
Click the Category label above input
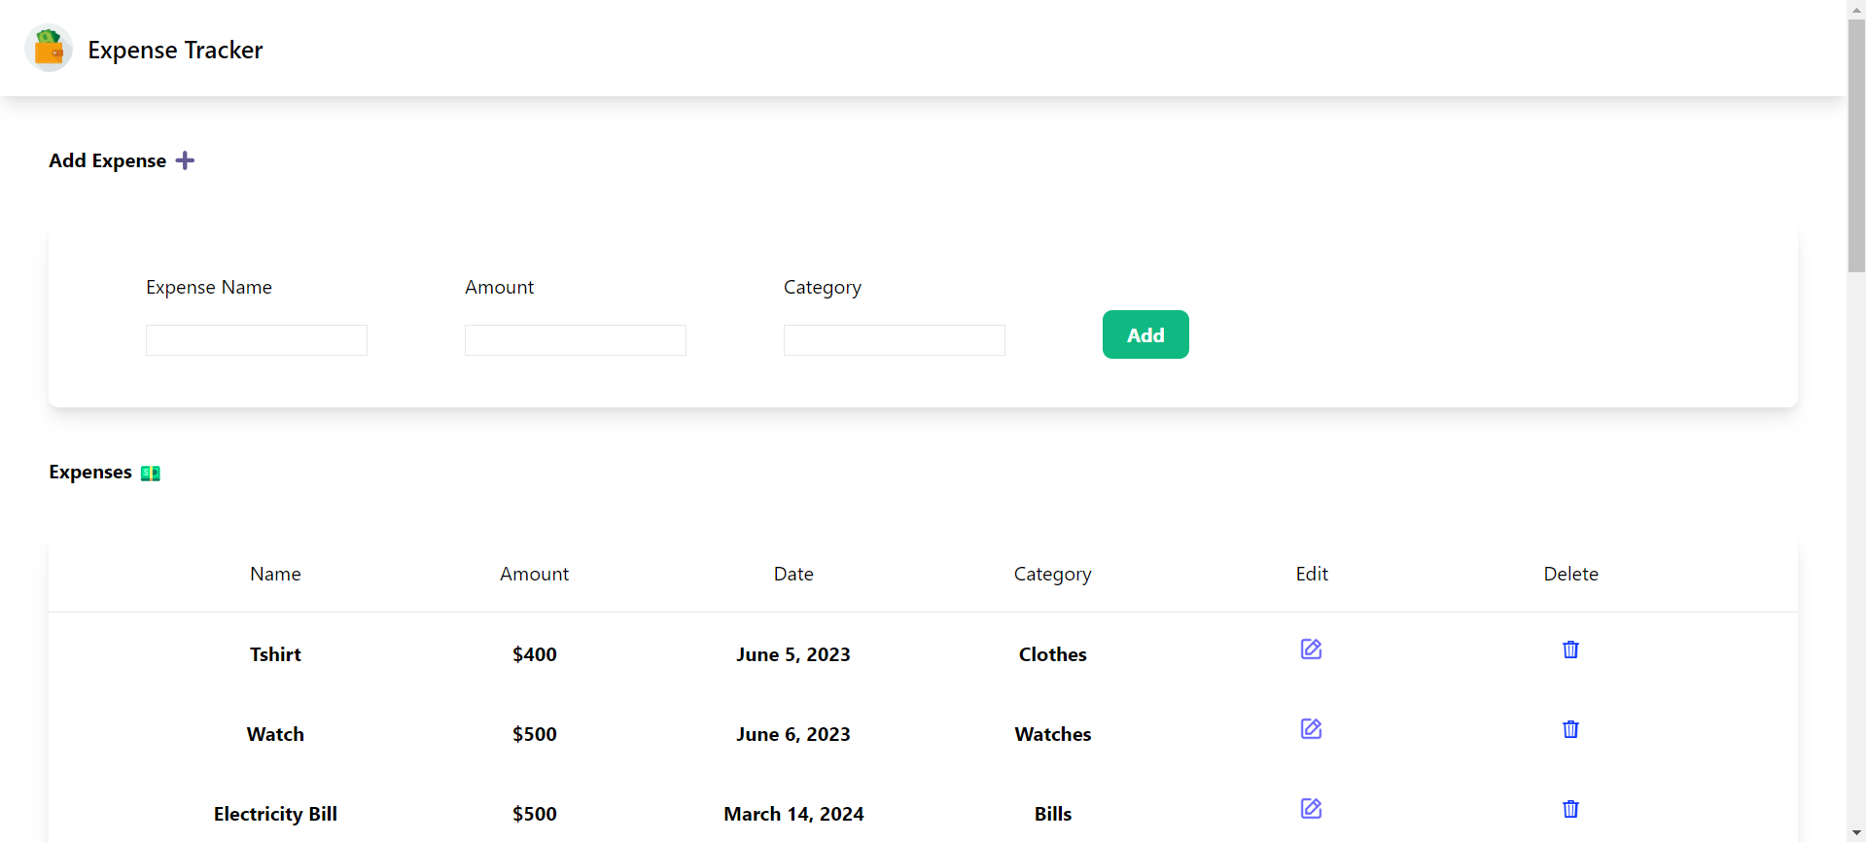click(x=823, y=288)
